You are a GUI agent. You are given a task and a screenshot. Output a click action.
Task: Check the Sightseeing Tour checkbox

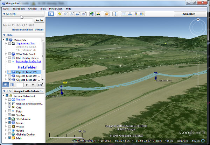[9, 43]
